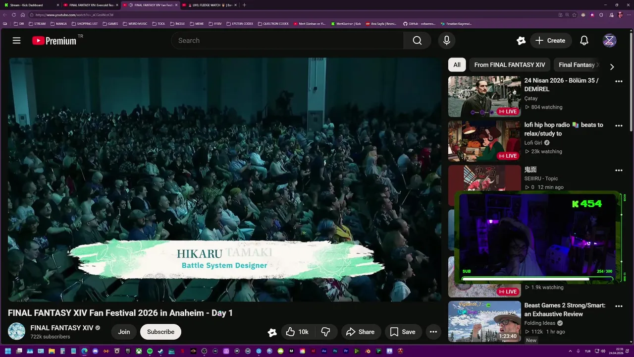The width and height of the screenshot is (634, 357).
Task: Select the All filter chip
Action: tap(457, 65)
